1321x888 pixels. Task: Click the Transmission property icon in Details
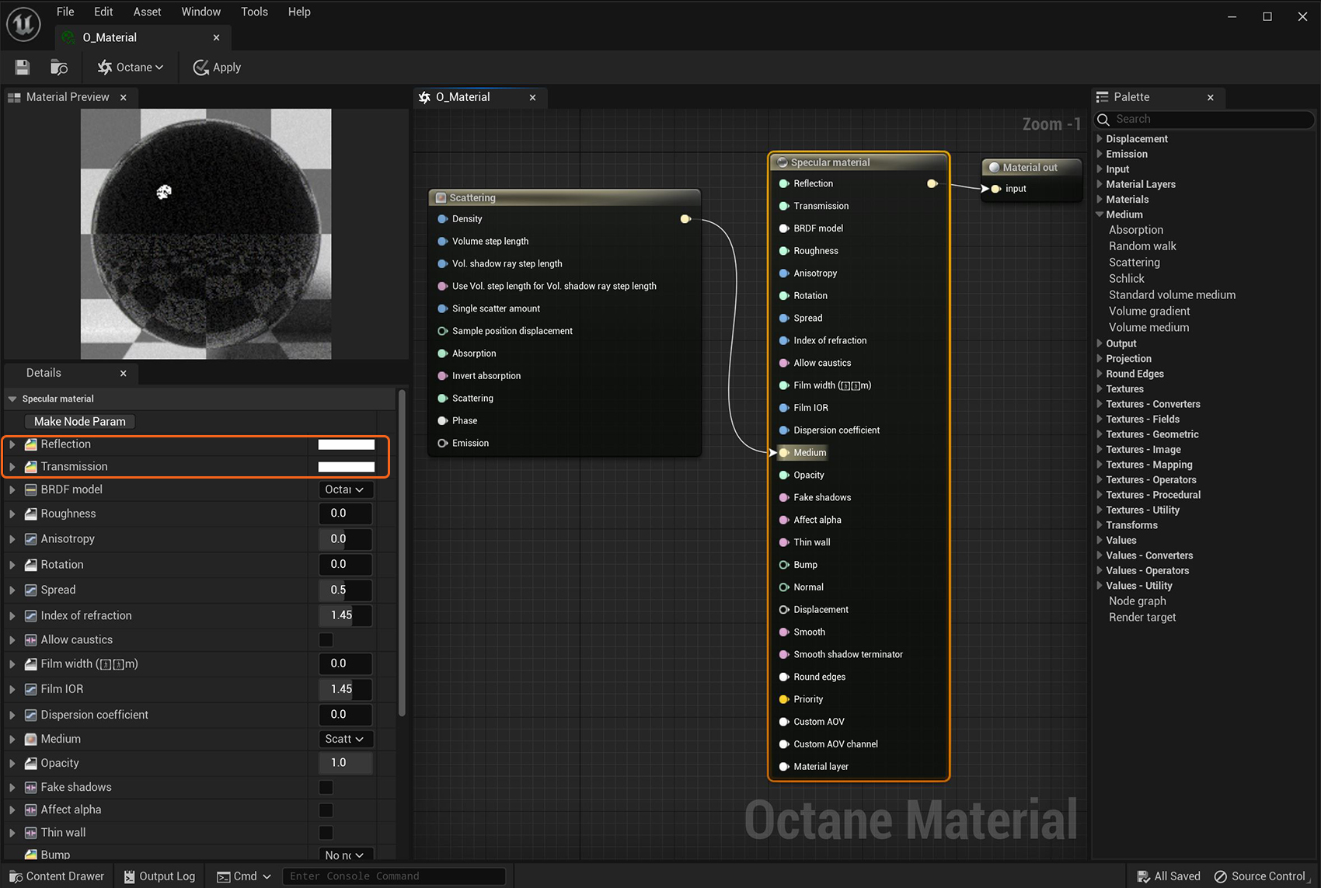[x=31, y=467]
